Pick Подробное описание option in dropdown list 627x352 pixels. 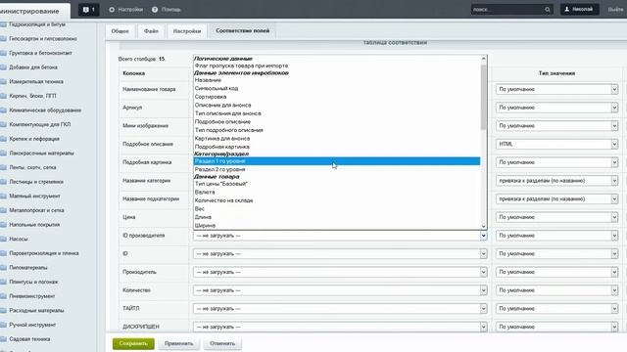(x=337, y=121)
